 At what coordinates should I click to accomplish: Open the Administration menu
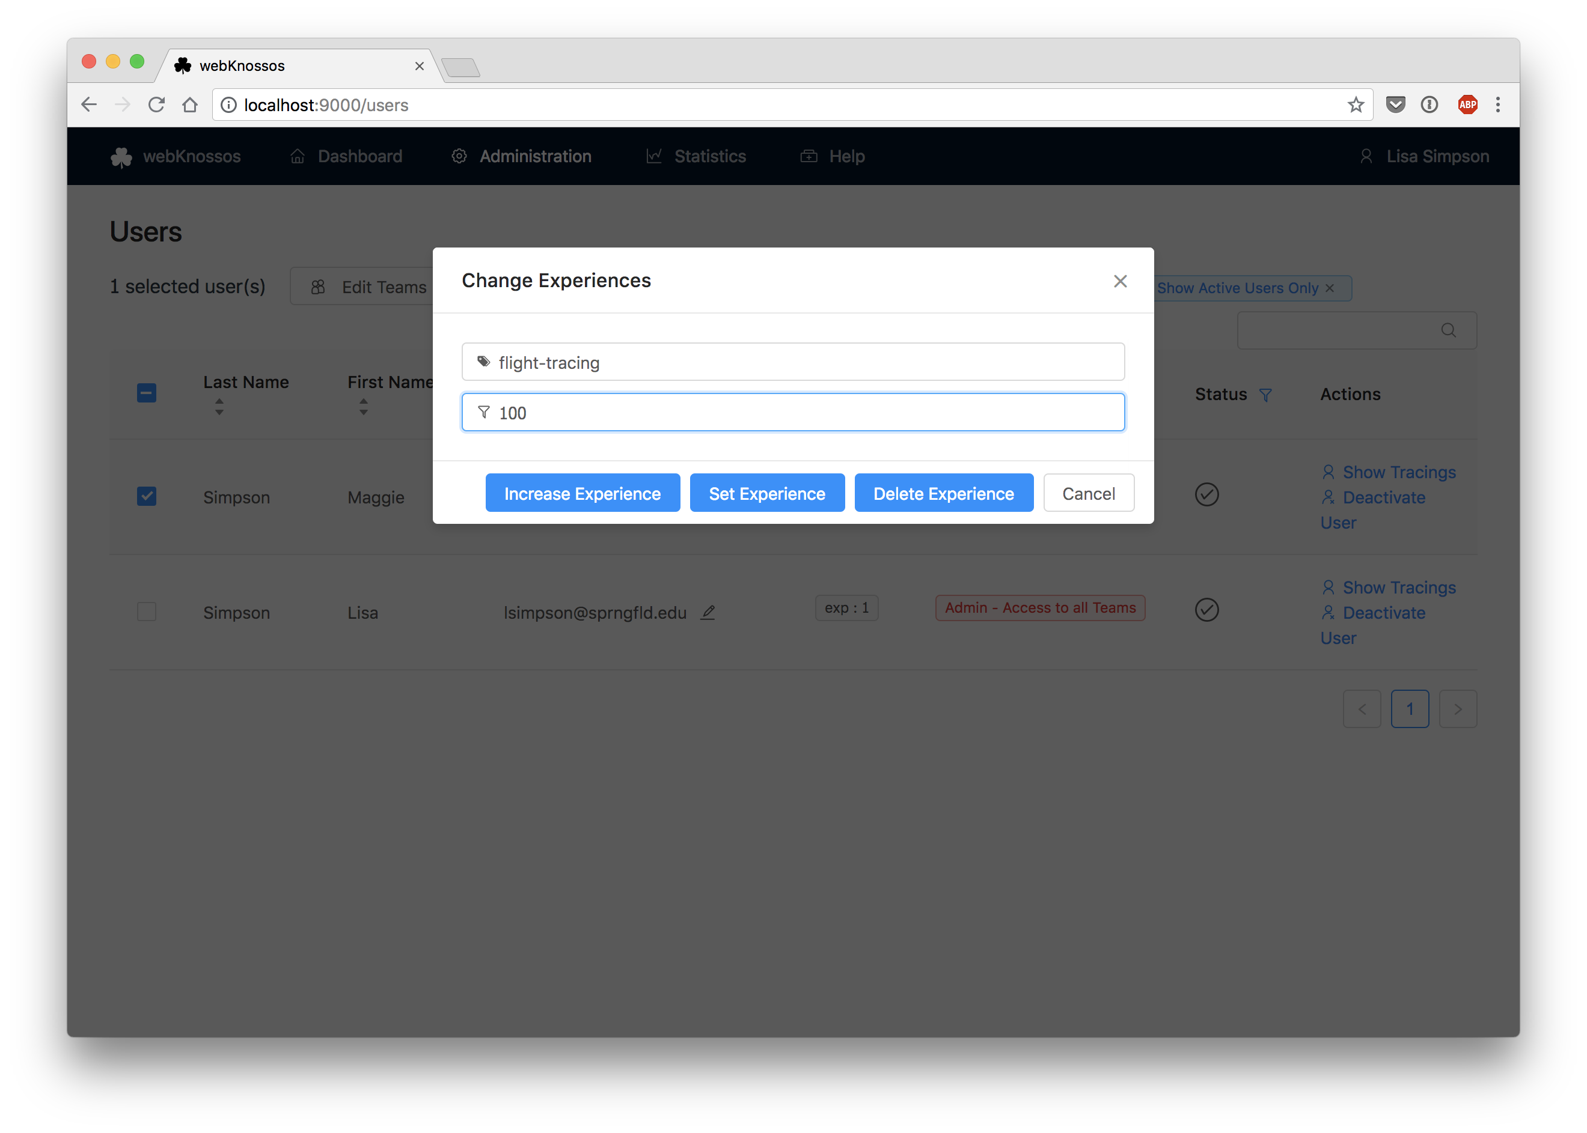point(522,156)
